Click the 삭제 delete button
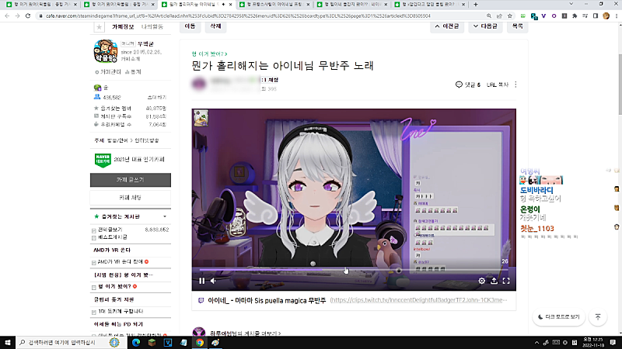Viewport: 622px width, 349px height. click(215, 26)
